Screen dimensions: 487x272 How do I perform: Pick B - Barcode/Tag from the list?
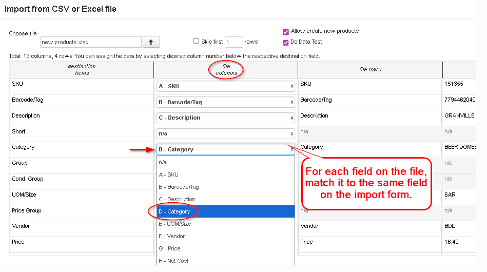(225, 187)
